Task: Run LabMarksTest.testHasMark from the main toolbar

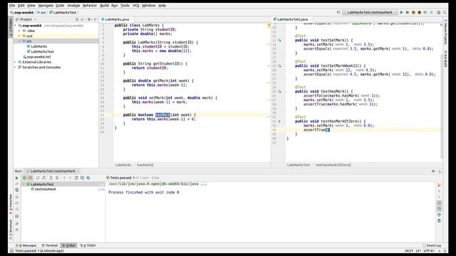Action: point(402,13)
